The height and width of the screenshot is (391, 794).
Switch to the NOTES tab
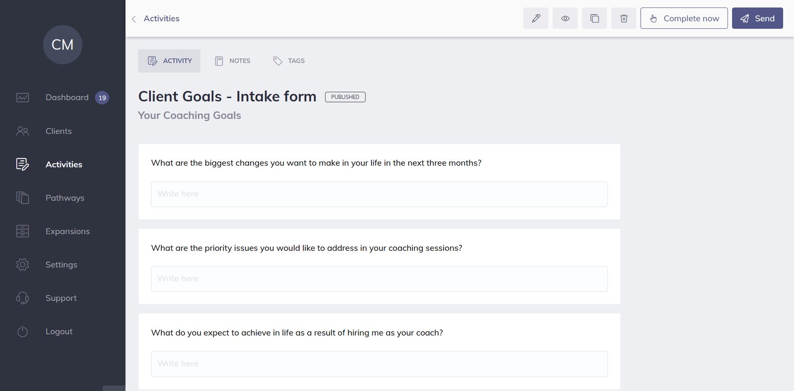tap(233, 61)
